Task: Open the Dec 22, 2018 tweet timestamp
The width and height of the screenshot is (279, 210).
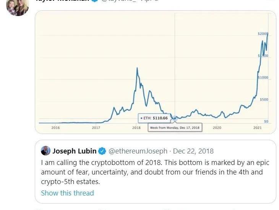Action: click(193, 151)
